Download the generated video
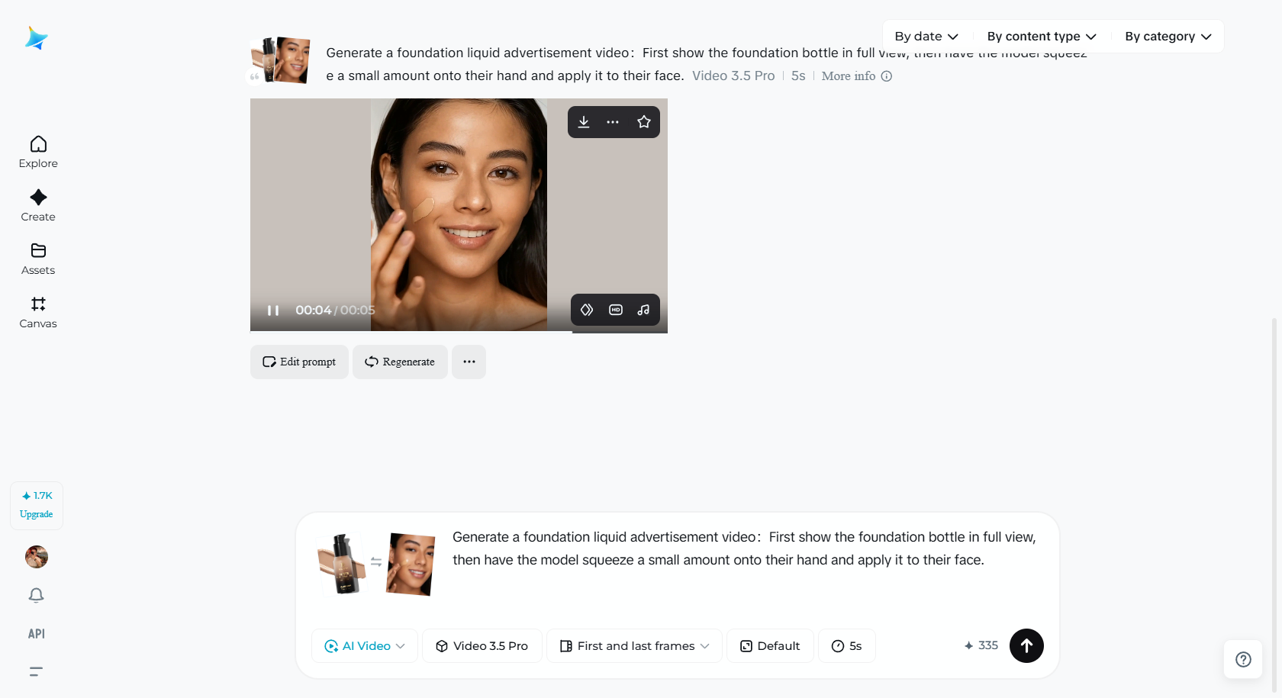The height and width of the screenshot is (698, 1282). (584, 121)
